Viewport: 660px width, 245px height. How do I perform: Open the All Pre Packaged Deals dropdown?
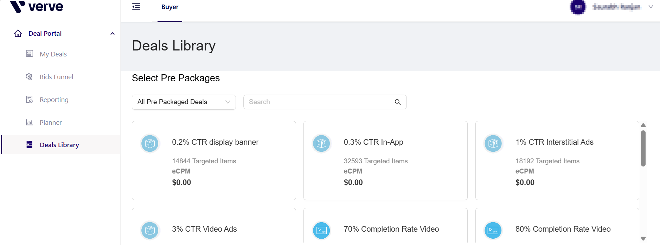click(x=184, y=102)
